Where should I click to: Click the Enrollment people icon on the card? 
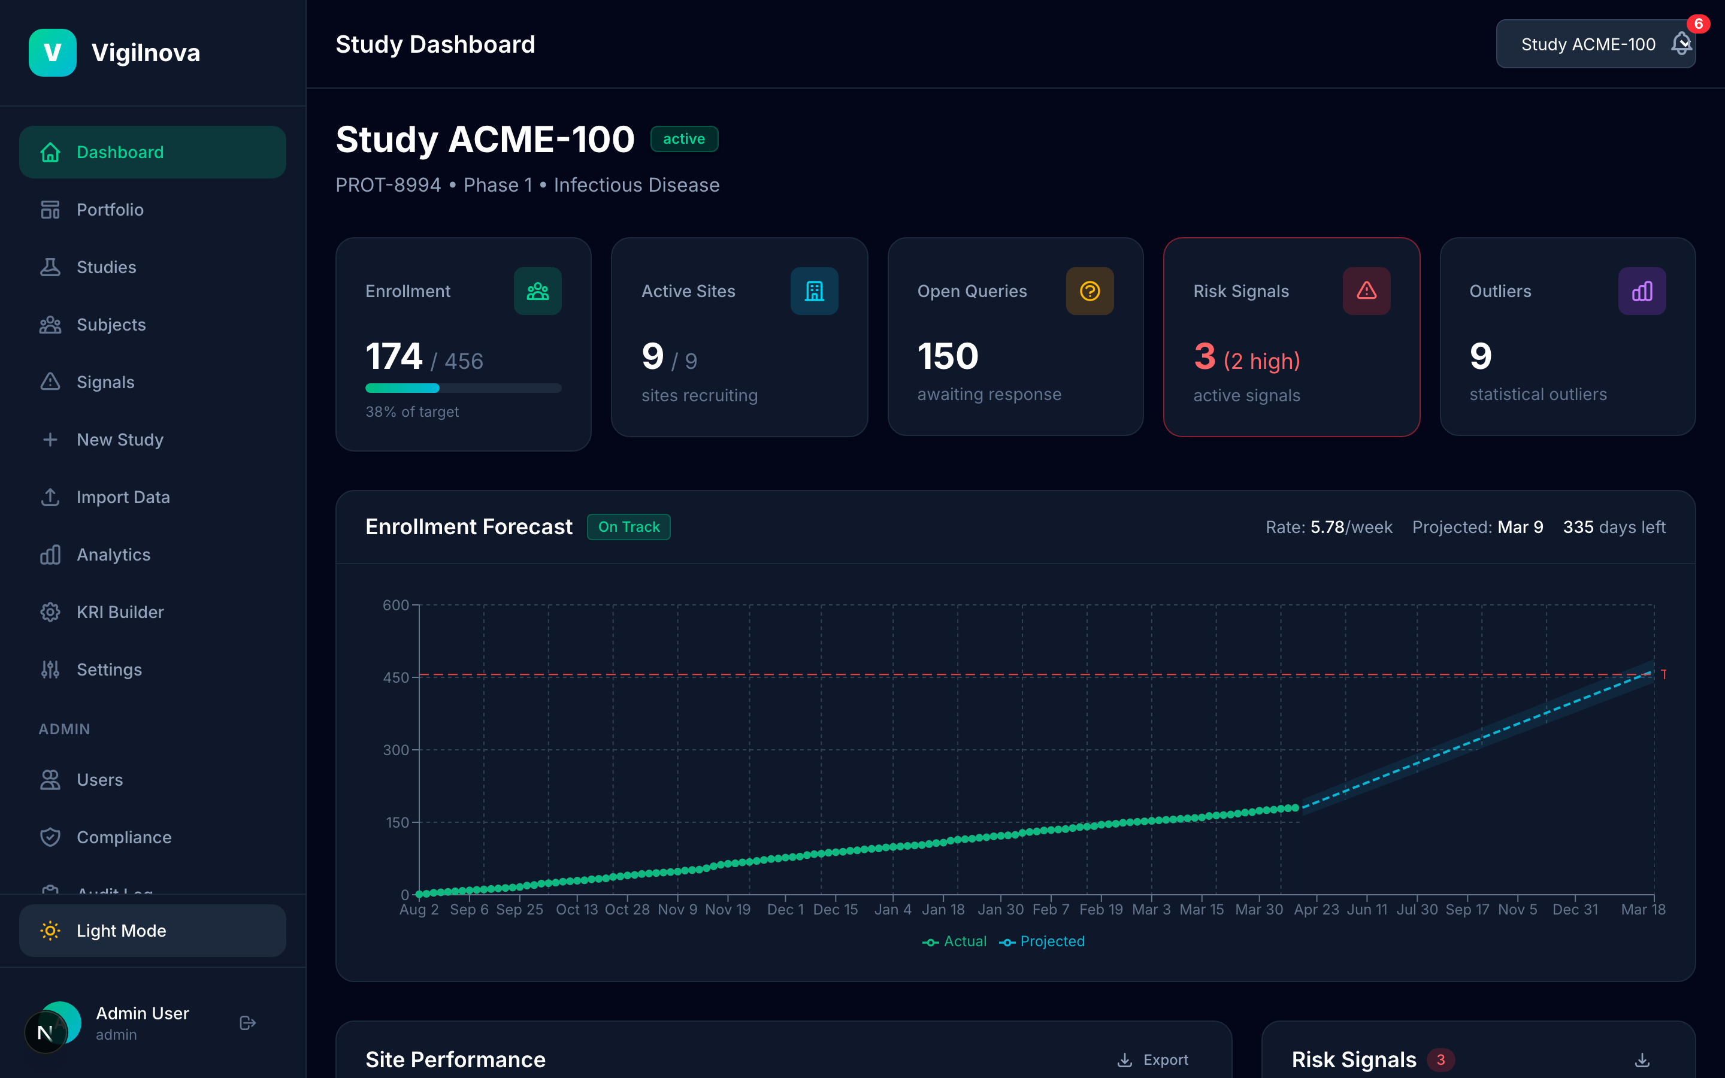click(537, 291)
